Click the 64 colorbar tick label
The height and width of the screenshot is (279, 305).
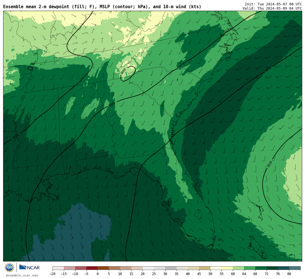(244, 274)
